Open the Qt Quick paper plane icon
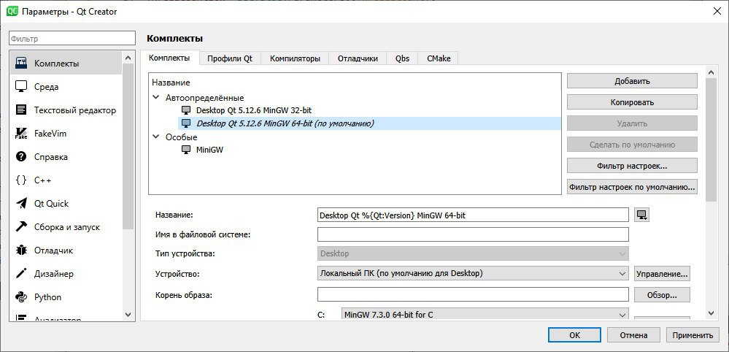Image resolution: width=729 pixels, height=352 pixels. [21, 203]
